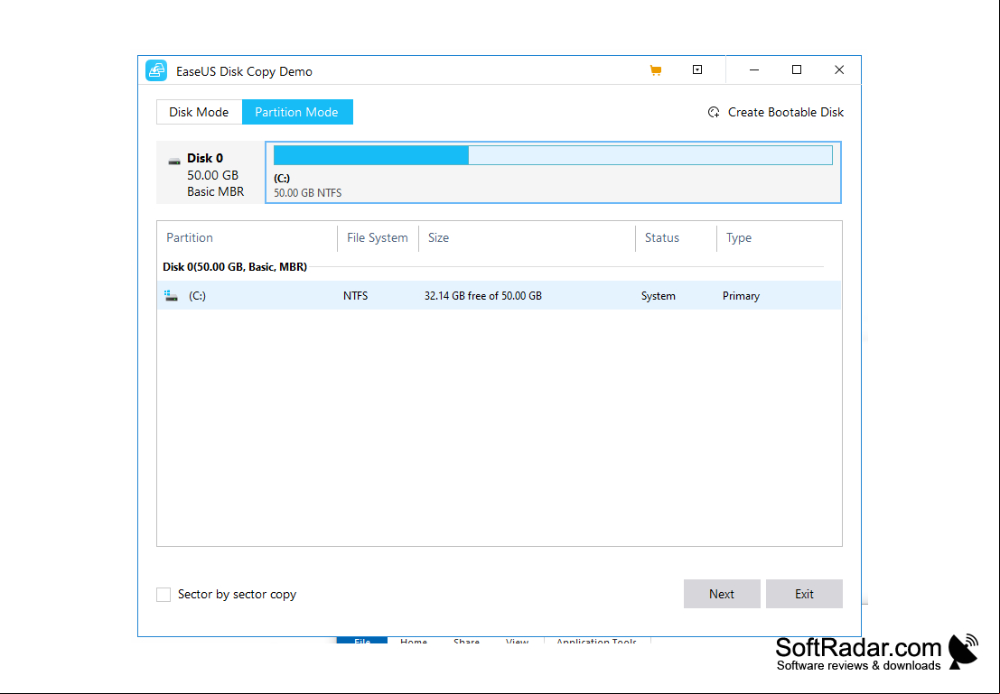This screenshot has width=1000, height=694.
Task: Click the Exit button
Action: 804,594
